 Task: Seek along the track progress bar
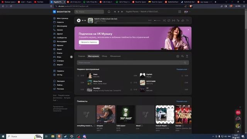[123, 23]
